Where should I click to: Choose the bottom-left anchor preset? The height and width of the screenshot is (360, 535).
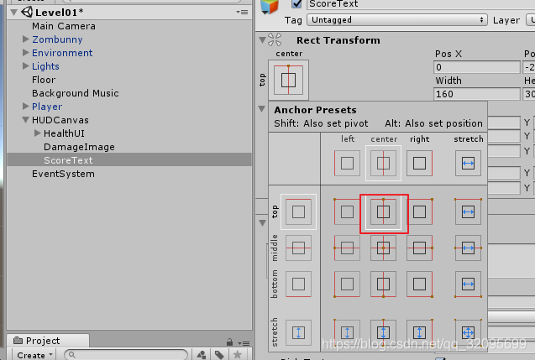click(347, 284)
